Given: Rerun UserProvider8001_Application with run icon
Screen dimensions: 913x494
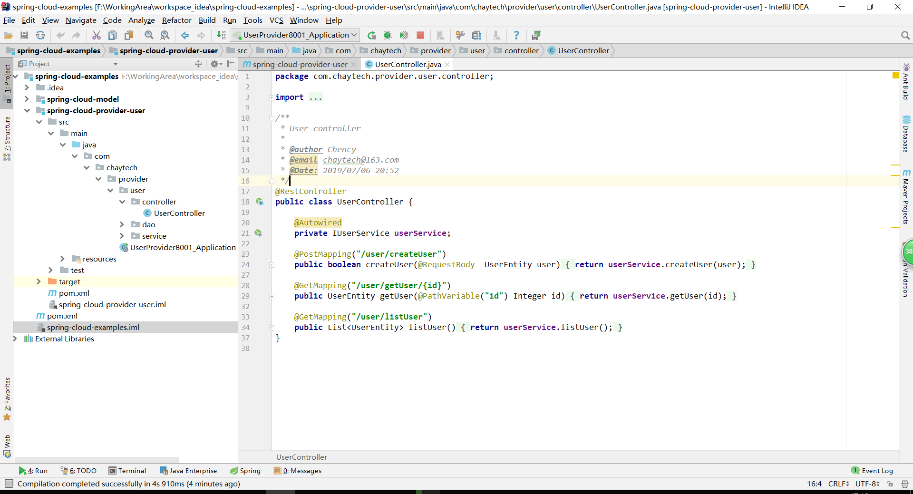Looking at the screenshot, I should [x=372, y=35].
